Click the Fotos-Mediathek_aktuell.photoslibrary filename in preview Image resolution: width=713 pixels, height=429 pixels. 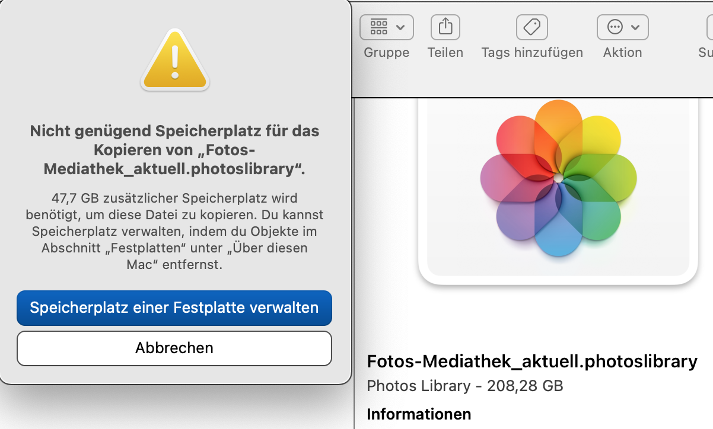point(532,361)
